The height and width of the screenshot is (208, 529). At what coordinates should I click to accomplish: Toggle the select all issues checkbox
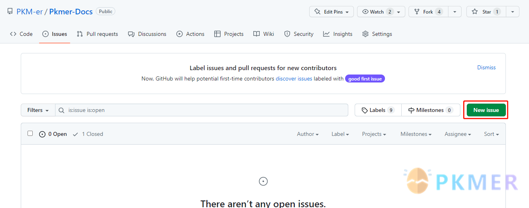coord(30,133)
